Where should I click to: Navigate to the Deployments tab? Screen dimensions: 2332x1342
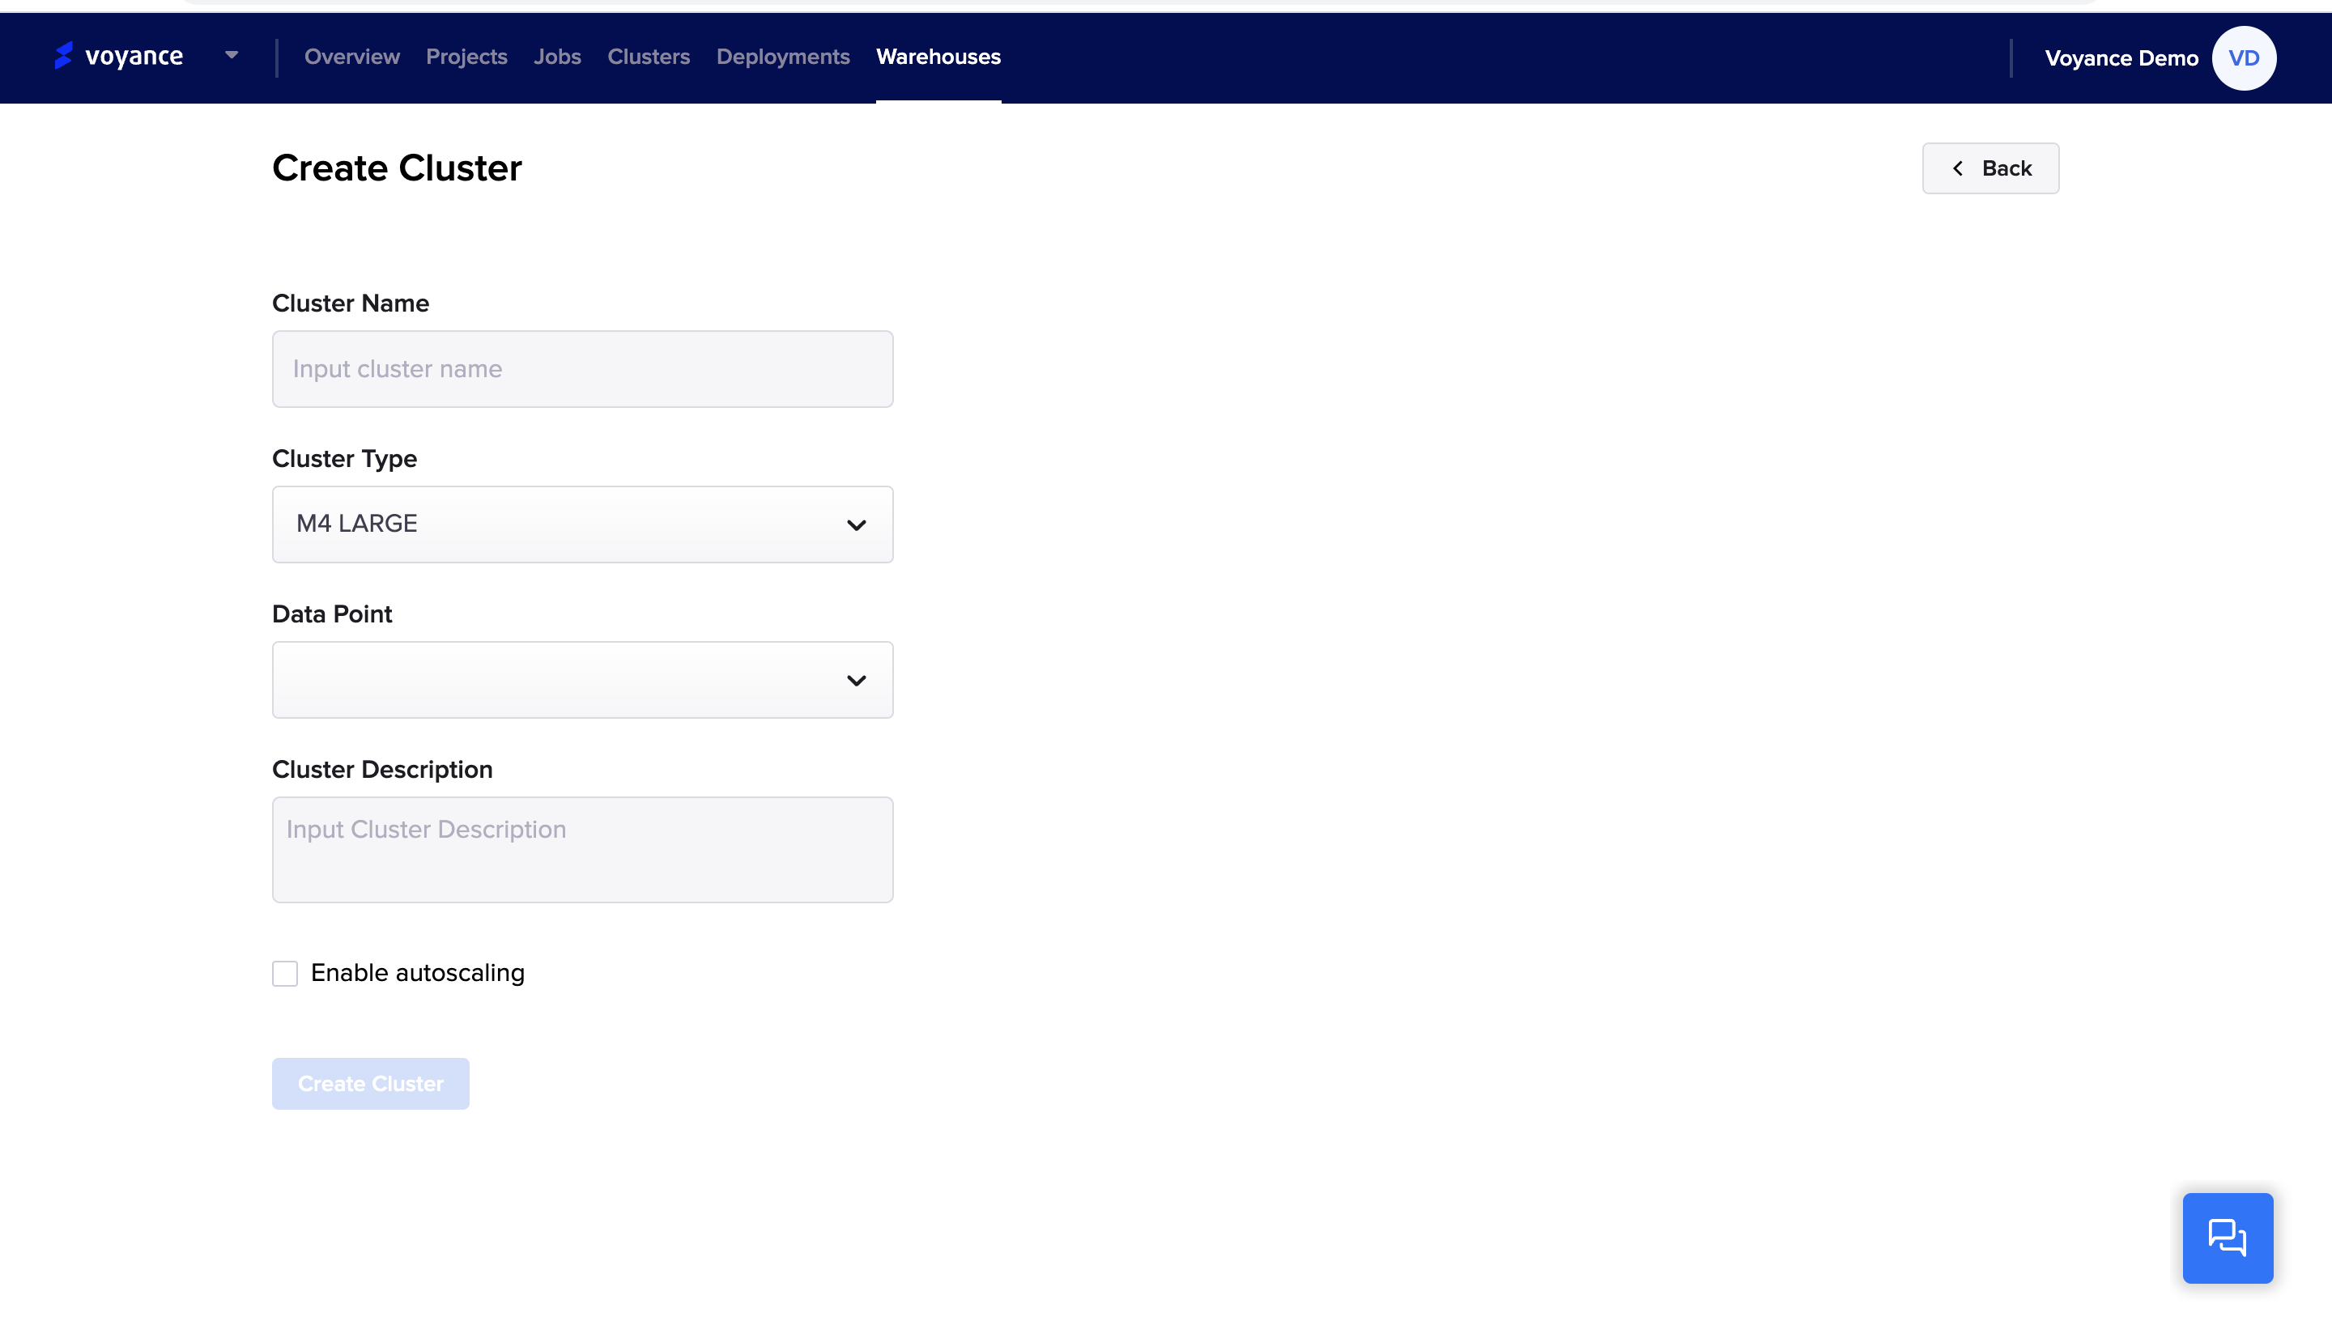[x=782, y=57]
